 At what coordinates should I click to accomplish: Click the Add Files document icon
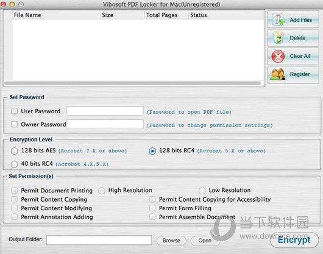279,19
